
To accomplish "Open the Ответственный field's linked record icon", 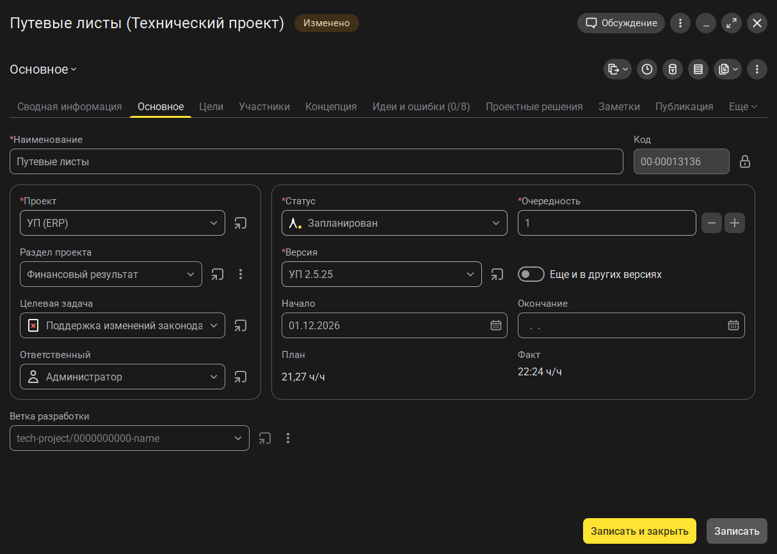I will [240, 377].
